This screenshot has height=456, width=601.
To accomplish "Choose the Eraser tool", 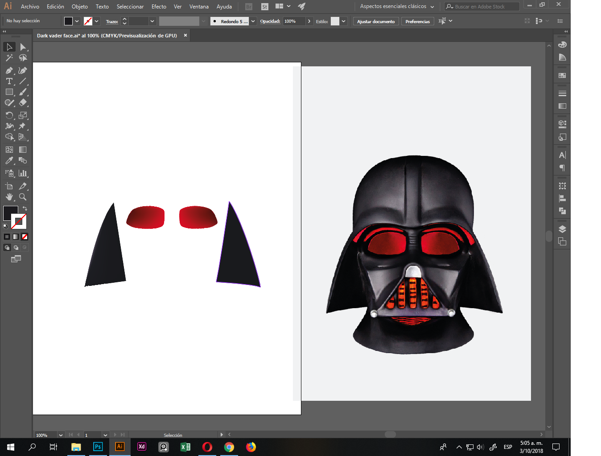I will pyautogui.click(x=23, y=102).
